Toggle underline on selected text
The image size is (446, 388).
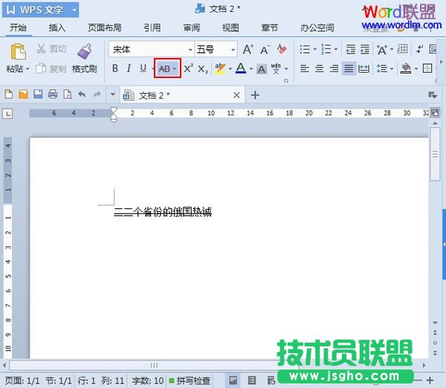[143, 69]
